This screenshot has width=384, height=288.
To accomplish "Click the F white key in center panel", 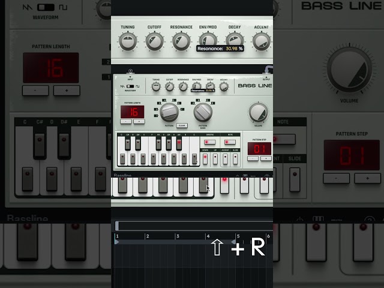I will (x=154, y=159).
